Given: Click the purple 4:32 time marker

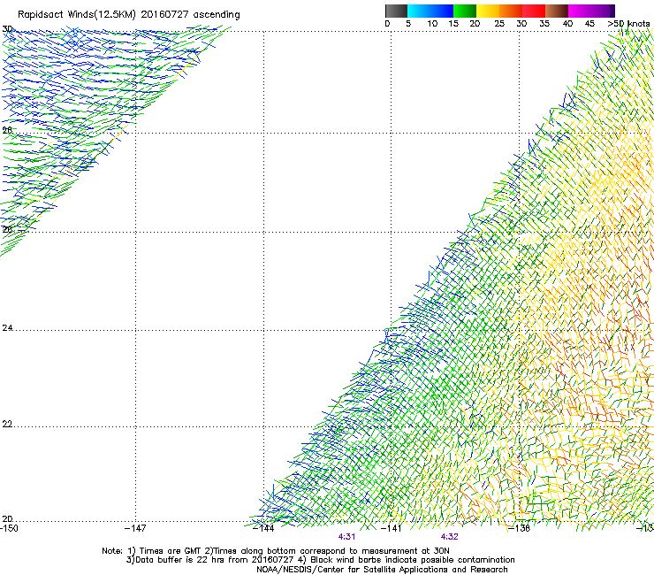Looking at the screenshot, I should (449, 537).
